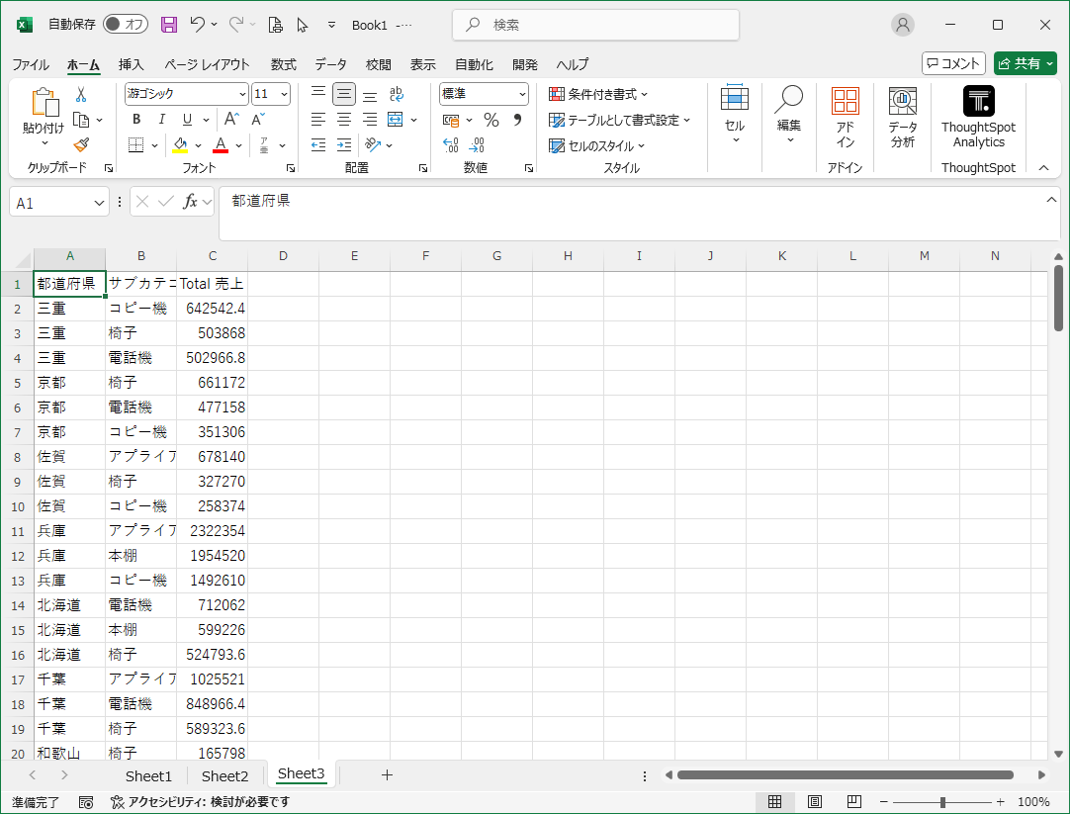Click the Format Painter brush icon
Screen dimensions: 1070x814
[81, 145]
